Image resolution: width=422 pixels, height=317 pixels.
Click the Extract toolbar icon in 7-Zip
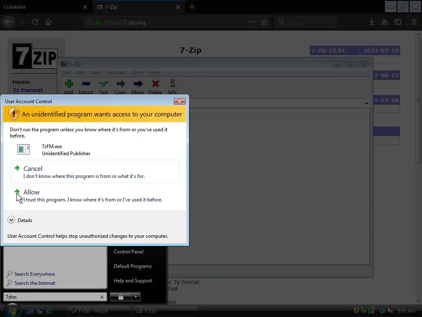coord(86,84)
